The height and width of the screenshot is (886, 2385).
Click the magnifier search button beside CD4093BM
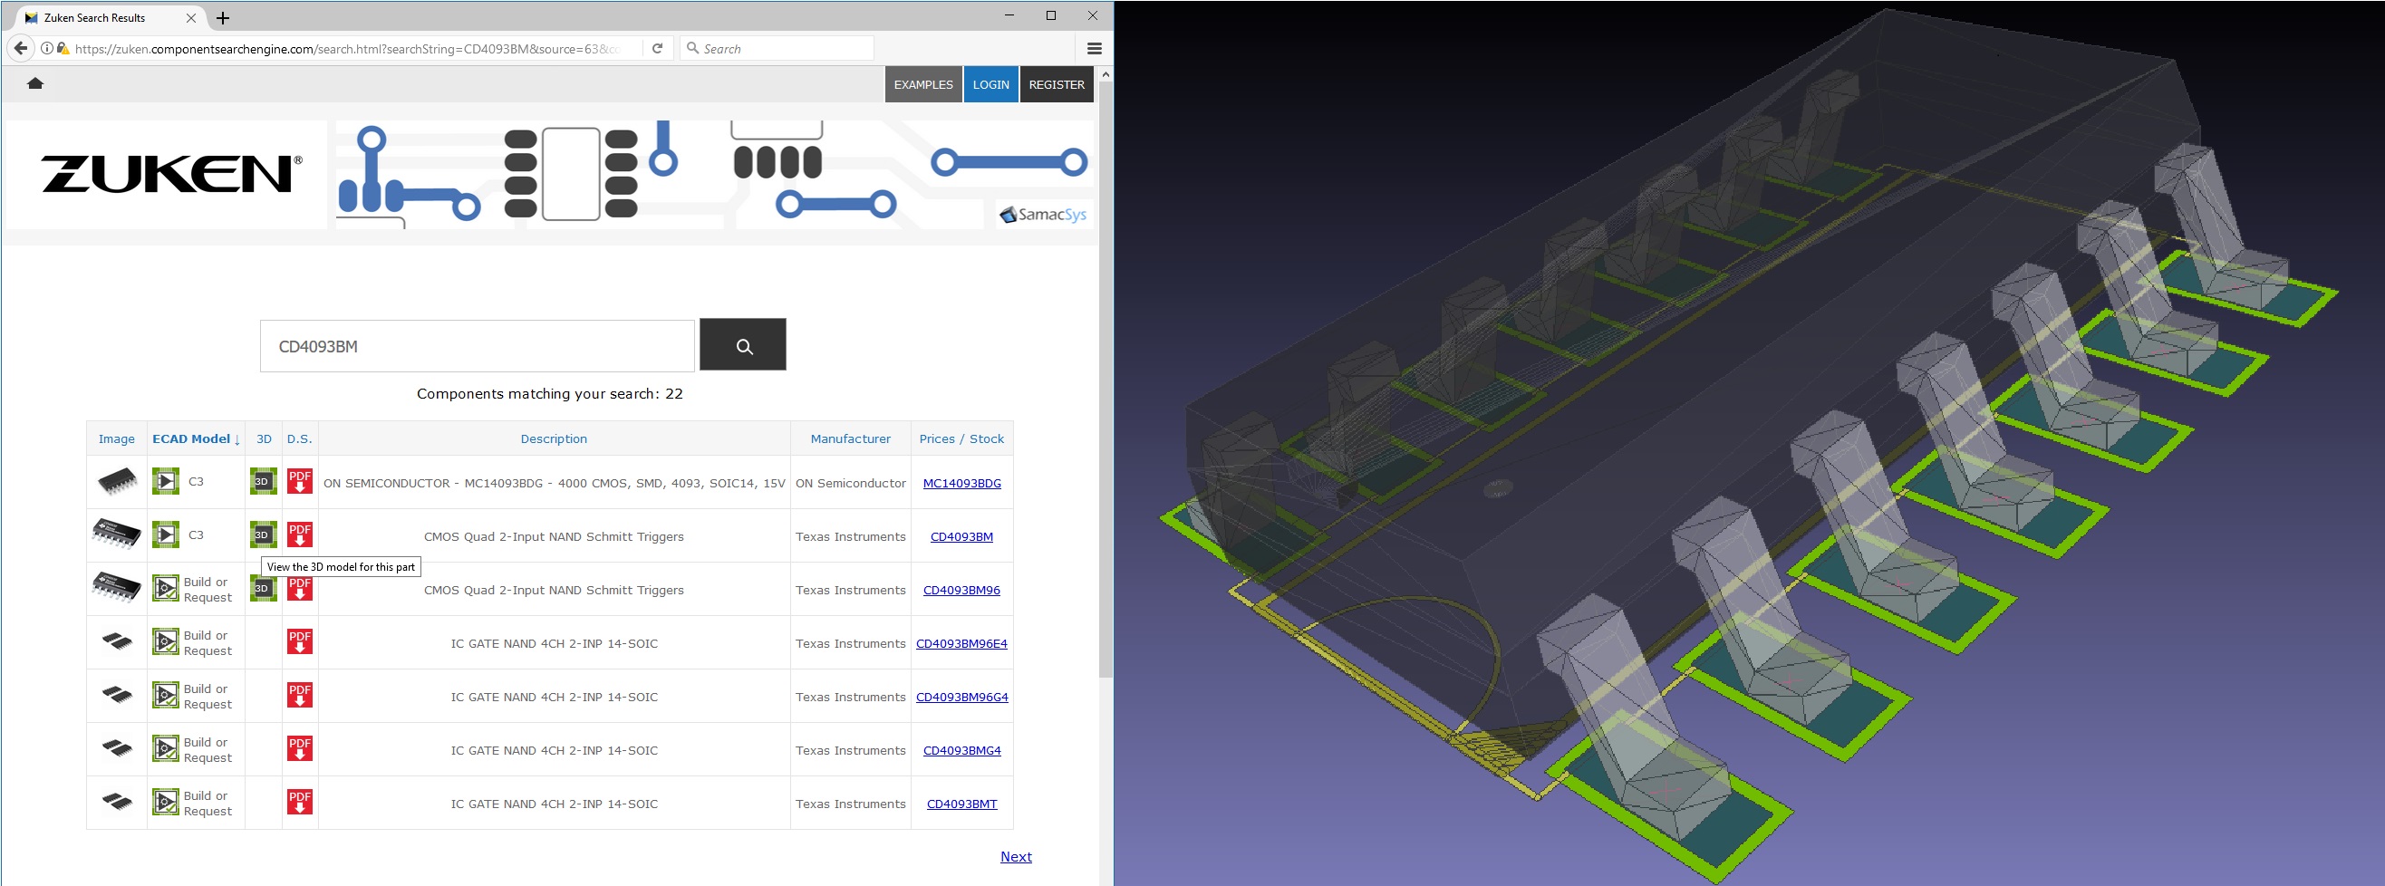click(x=742, y=345)
